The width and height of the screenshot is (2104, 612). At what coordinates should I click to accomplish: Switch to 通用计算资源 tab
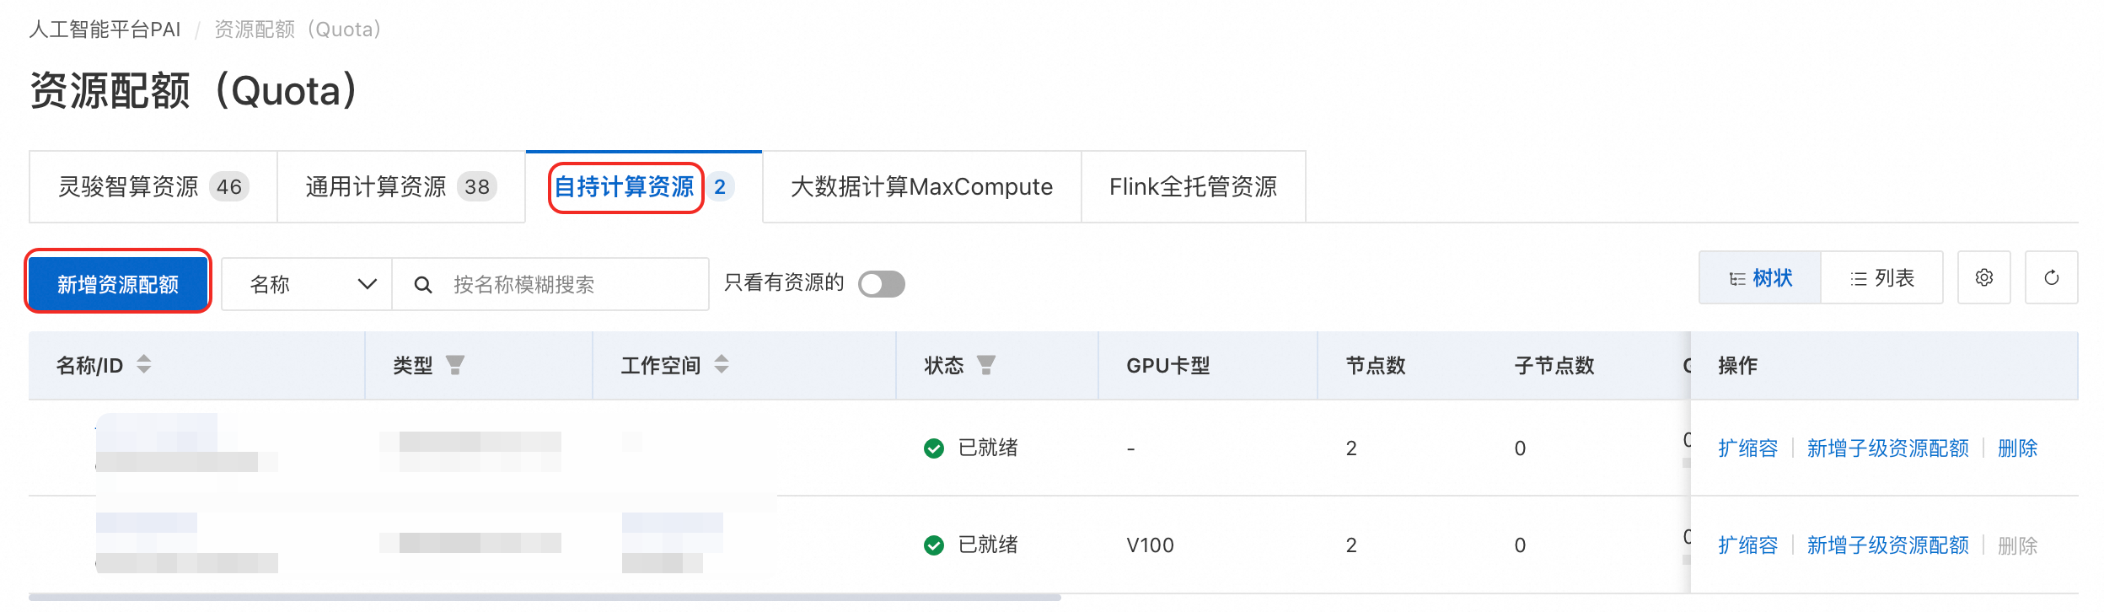[400, 186]
